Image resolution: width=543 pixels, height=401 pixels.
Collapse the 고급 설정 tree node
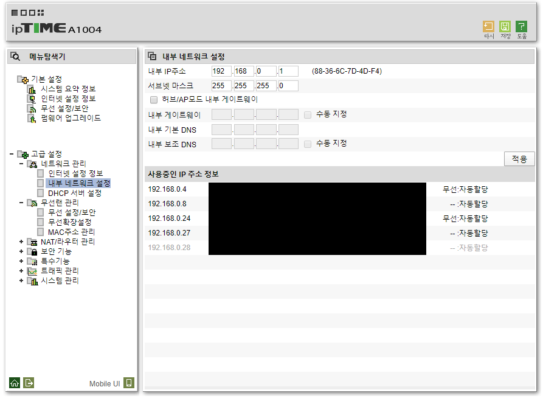click(12, 154)
